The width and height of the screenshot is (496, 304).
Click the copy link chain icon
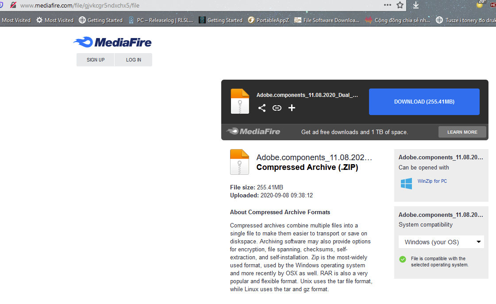[x=277, y=108]
